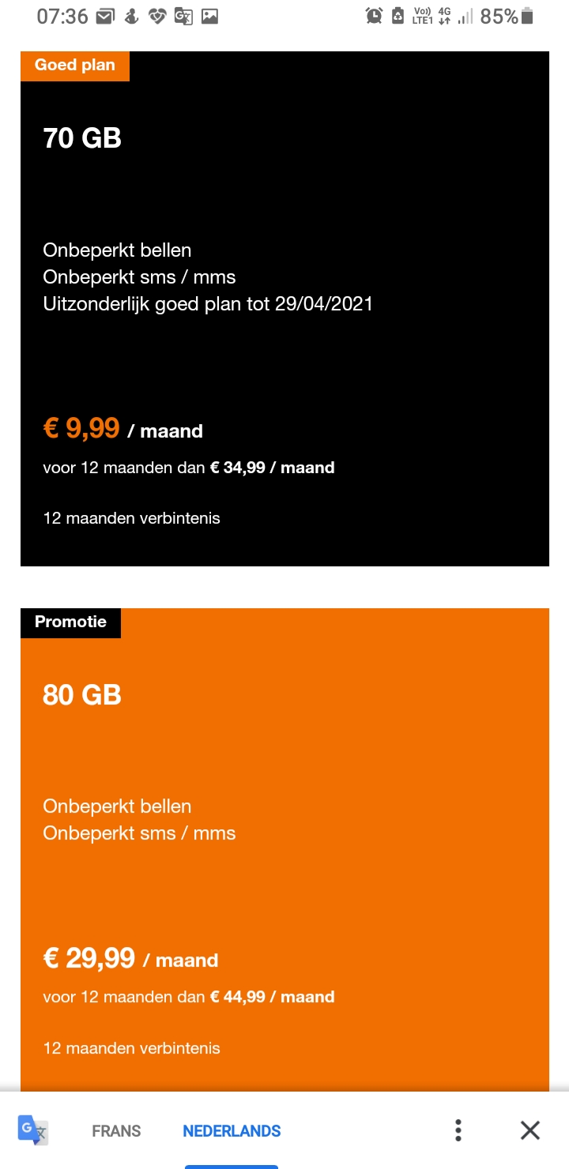Screen dimensions: 569x1169
Task: Tap the 'Goed plan' orange badge
Action: click(75, 66)
